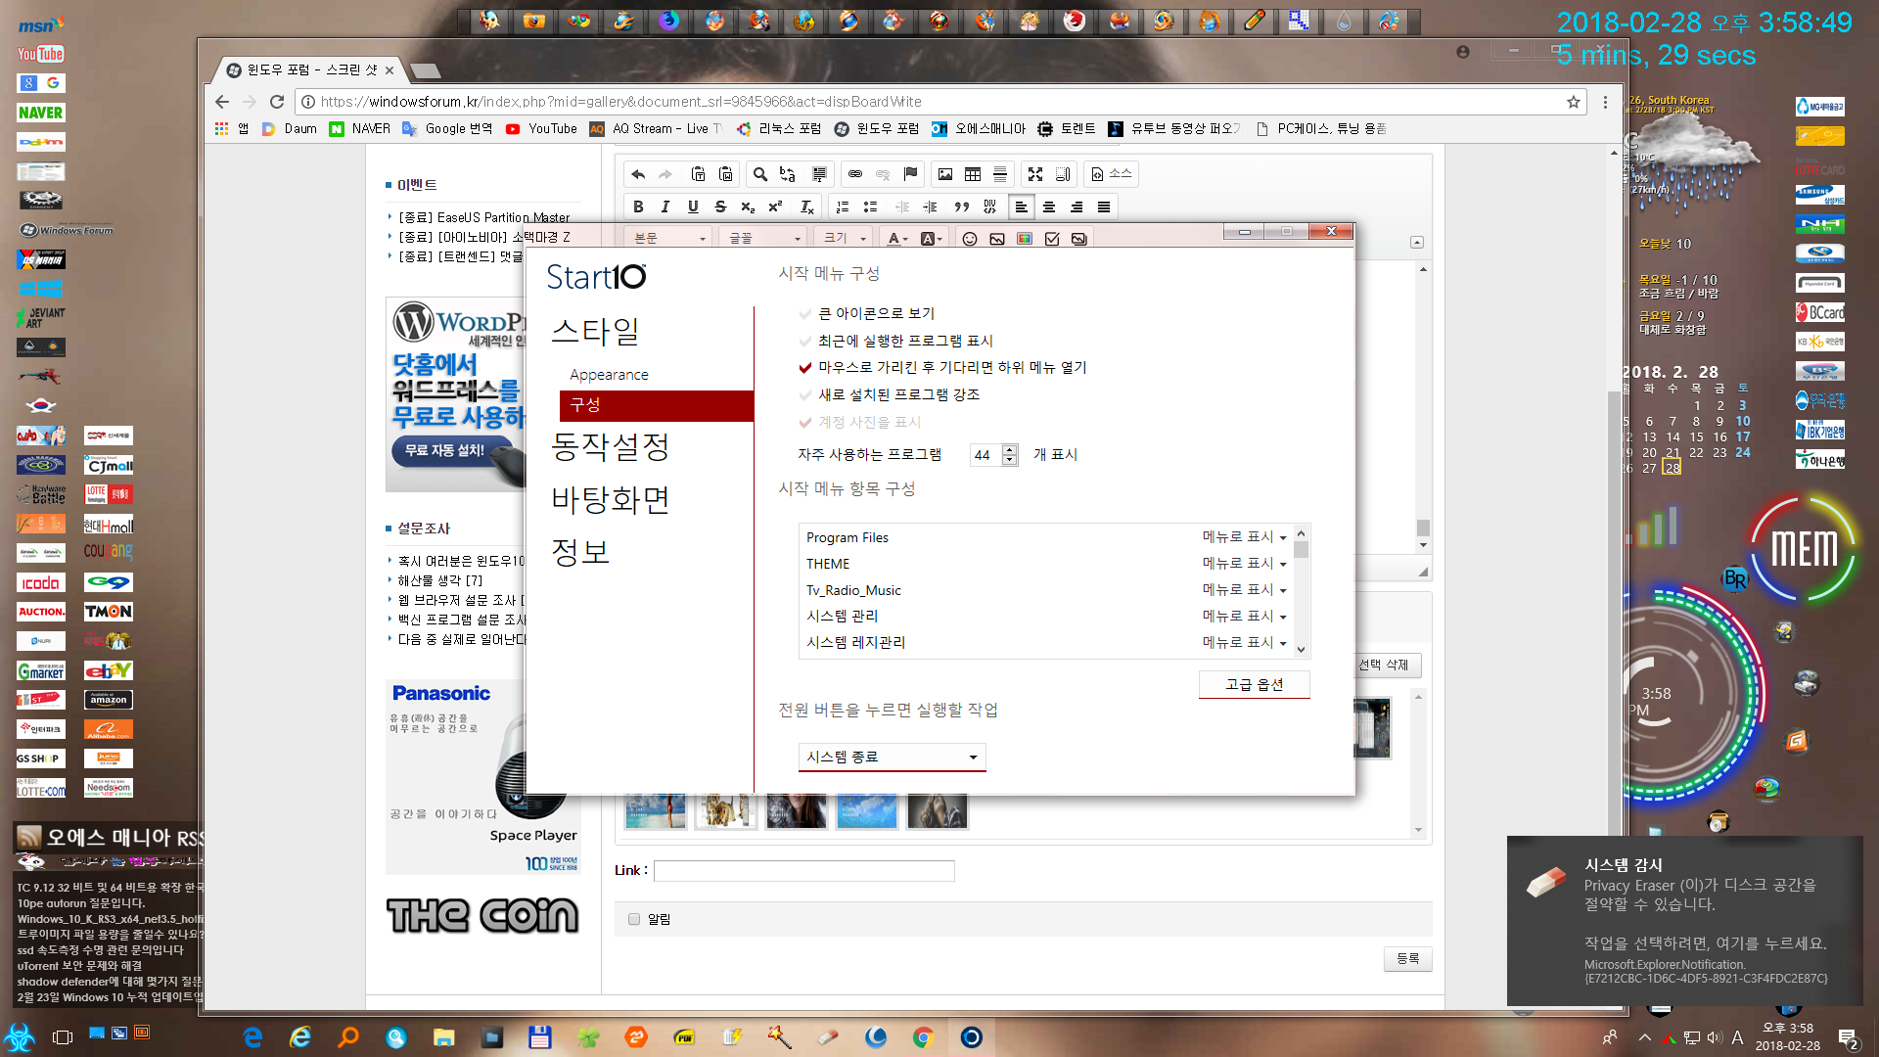Toggle Italic formatting

(665, 207)
